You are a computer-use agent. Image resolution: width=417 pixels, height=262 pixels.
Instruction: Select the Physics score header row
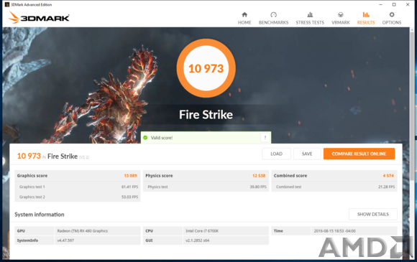pyautogui.click(x=206, y=176)
